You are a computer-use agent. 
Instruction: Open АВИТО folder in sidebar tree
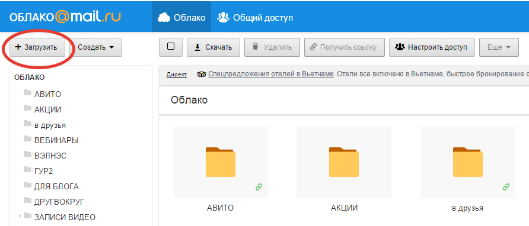(47, 94)
